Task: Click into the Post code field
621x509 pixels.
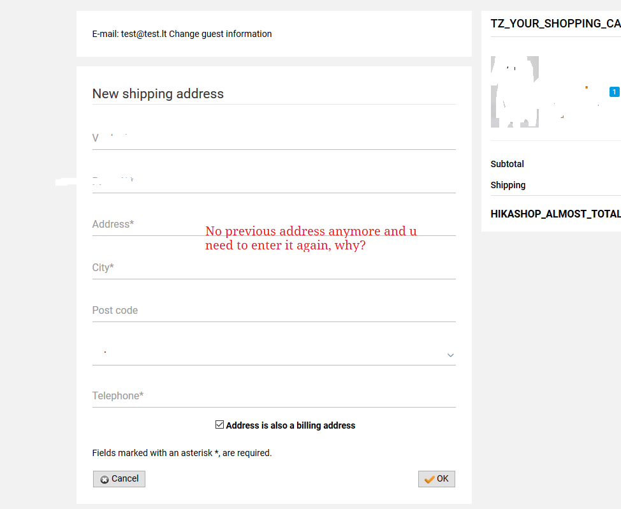Action: point(274,311)
